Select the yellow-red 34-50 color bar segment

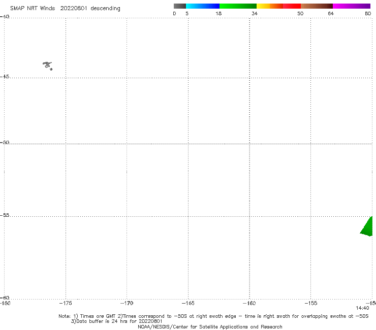[278, 6]
